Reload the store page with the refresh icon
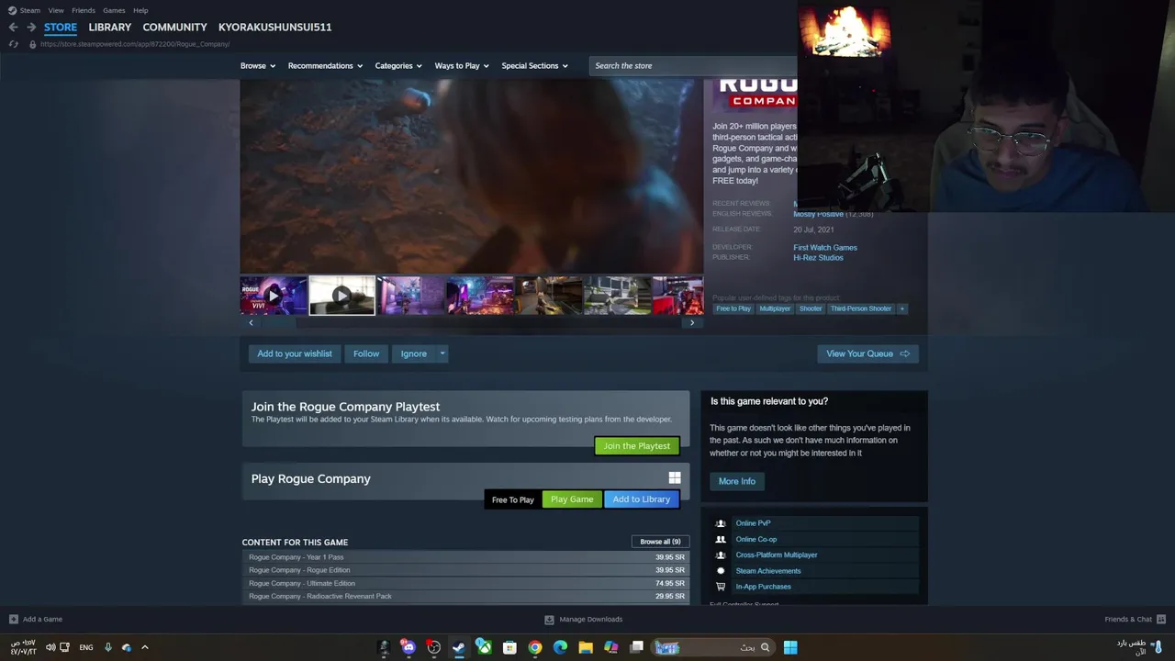Screen dimensions: 1175x661 (13, 44)
